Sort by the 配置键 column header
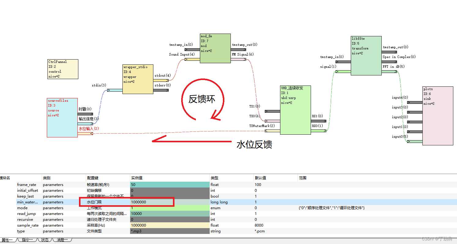Image resolution: width=457 pixels, height=244 pixels. (x=108, y=178)
